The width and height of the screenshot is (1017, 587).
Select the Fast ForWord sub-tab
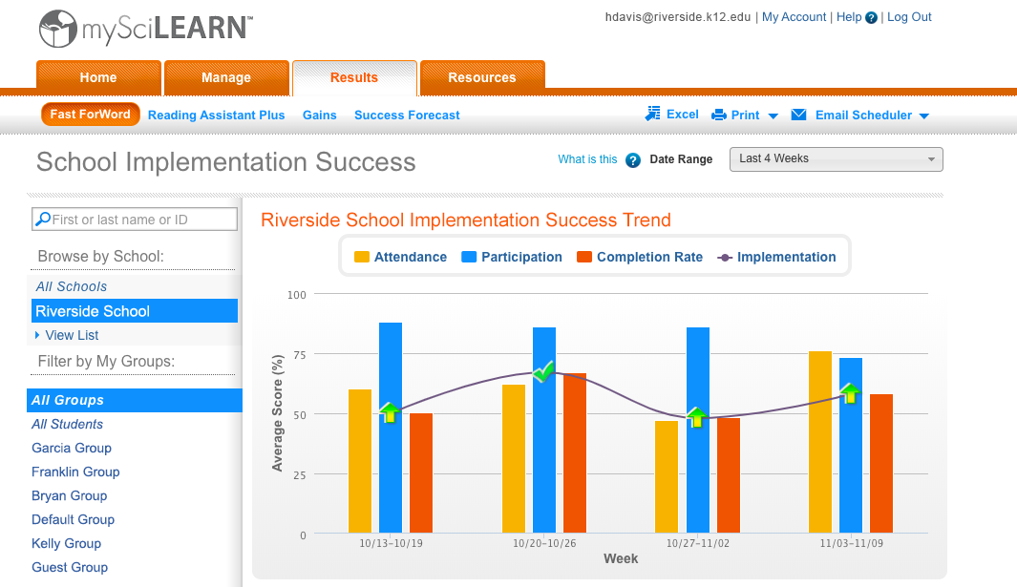pos(90,115)
